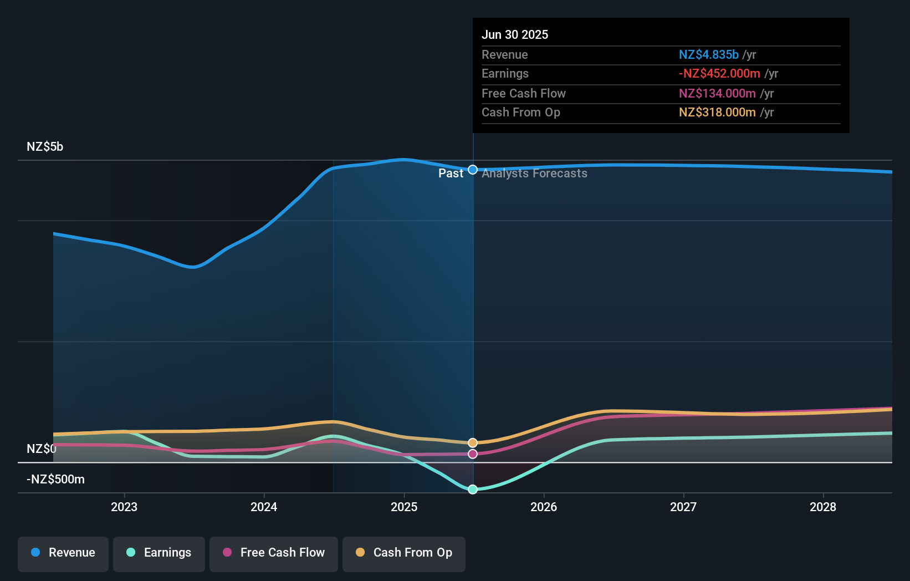Click the orange Cash From Op legend dot

coord(360,553)
